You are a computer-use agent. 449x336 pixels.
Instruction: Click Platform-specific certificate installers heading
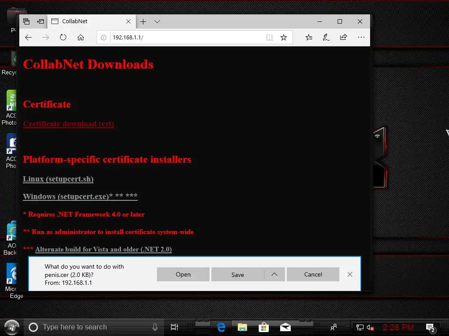click(x=107, y=159)
